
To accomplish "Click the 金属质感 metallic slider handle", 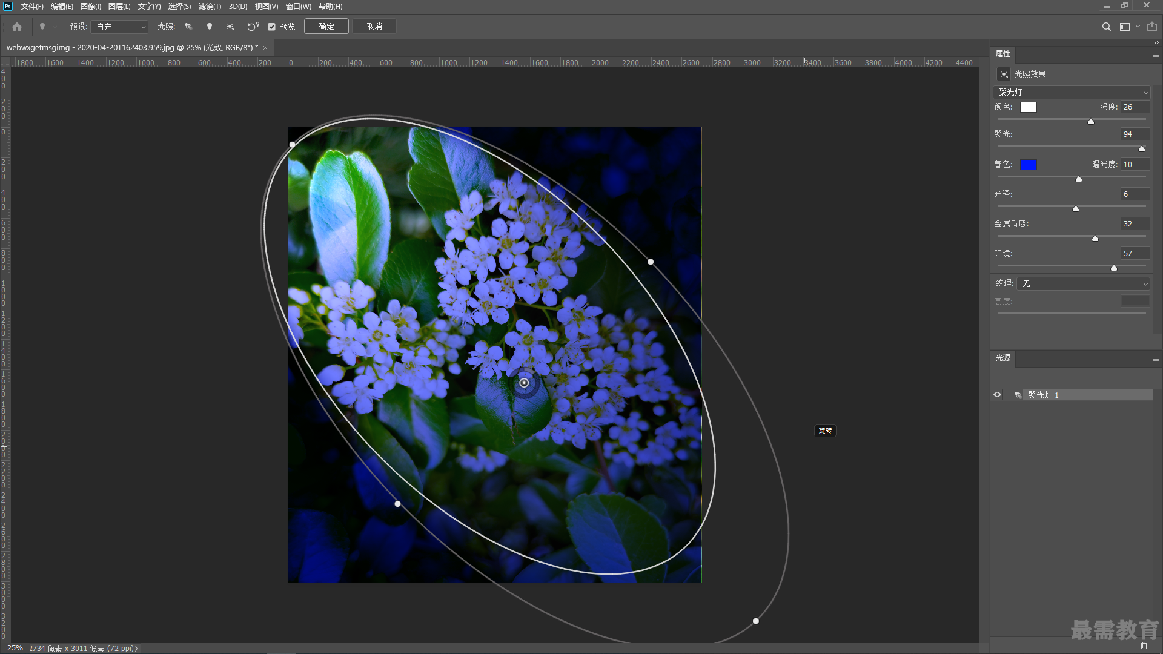I will [x=1095, y=239].
